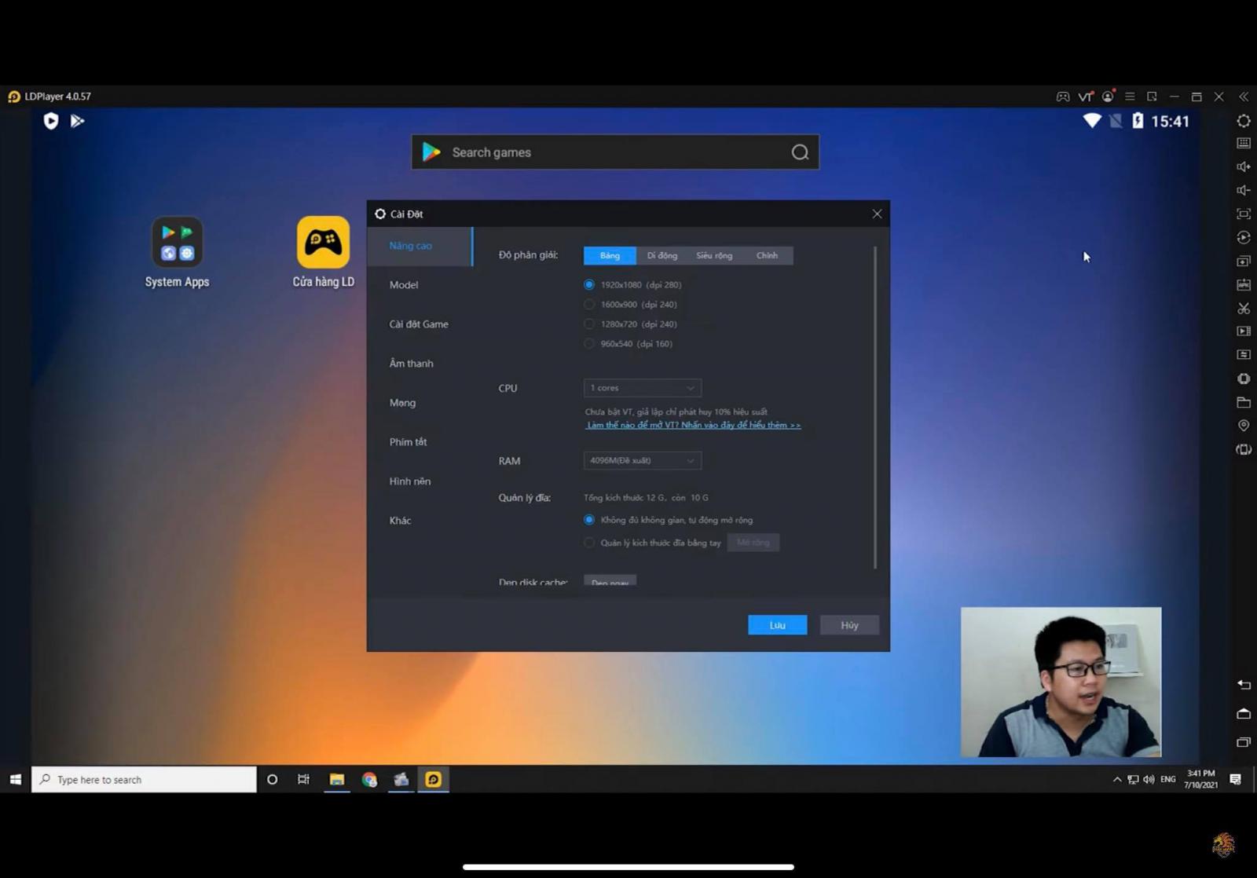Switch to the Chính resolution tab
The height and width of the screenshot is (878, 1257).
767,255
